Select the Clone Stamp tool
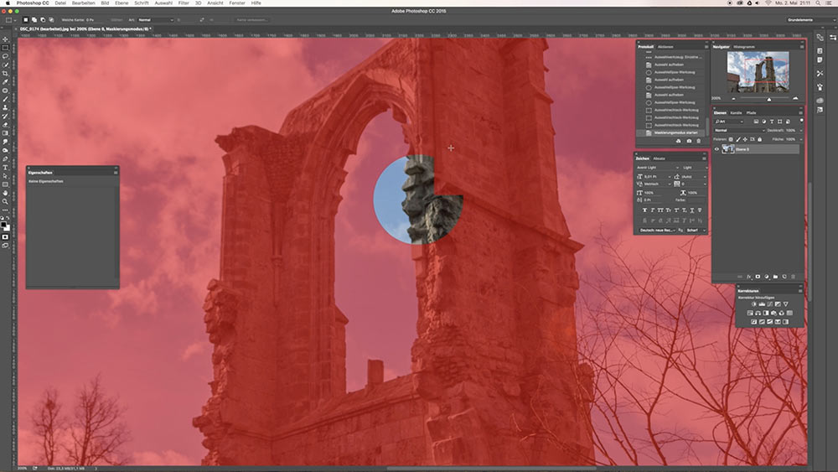838x472 pixels. coord(5,107)
